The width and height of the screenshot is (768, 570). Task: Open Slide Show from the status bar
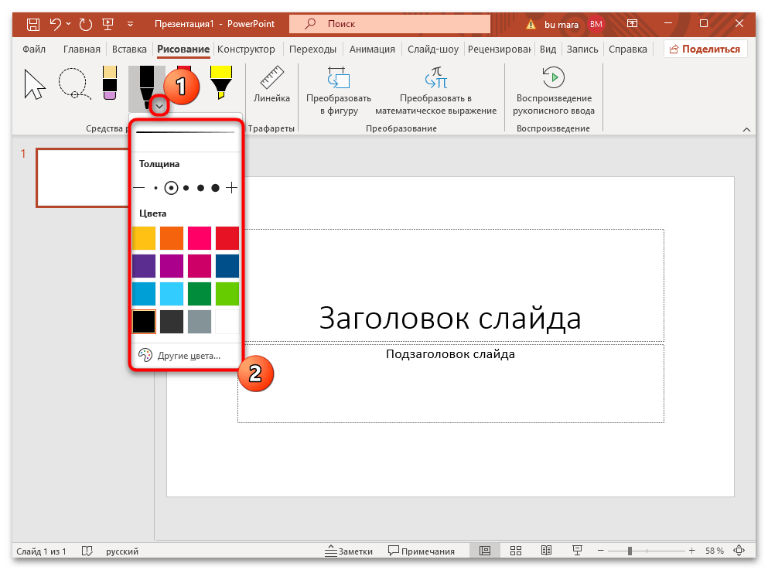[x=577, y=550]
